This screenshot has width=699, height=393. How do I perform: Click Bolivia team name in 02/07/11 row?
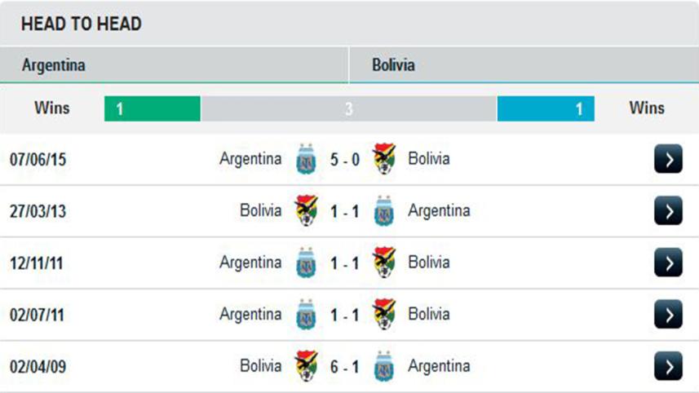pos(429,314)
